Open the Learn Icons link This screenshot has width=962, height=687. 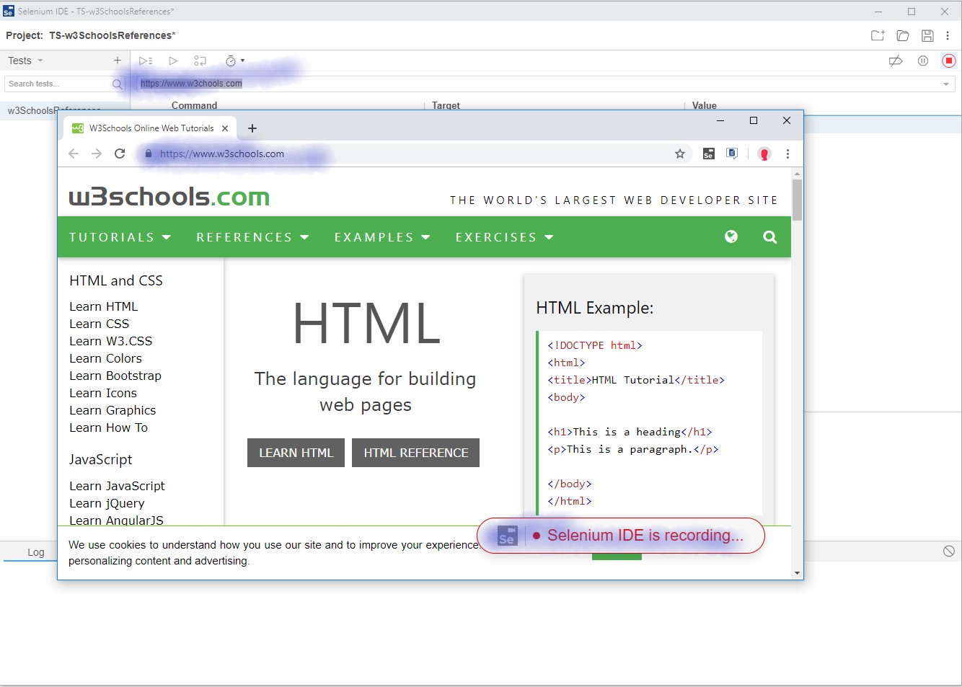pos(103,393)
